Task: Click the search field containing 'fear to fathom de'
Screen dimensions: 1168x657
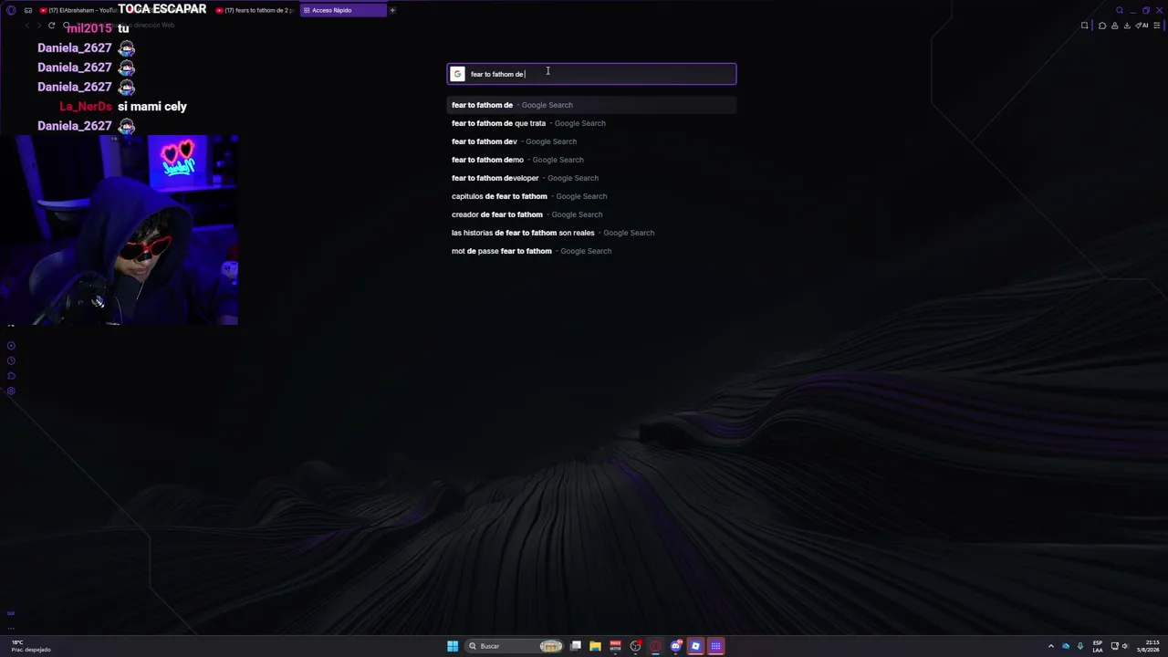Action: [591, 74]
